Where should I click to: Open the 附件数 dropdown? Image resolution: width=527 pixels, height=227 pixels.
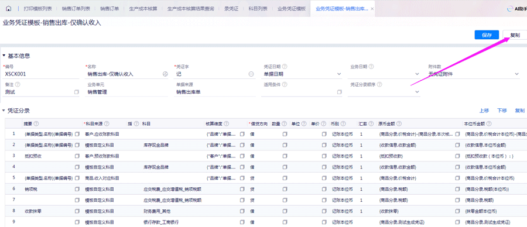click(516, 74)
